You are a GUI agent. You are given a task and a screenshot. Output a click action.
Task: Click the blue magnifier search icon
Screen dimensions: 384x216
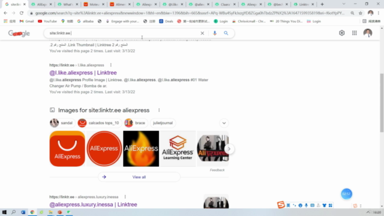(x=226, y=33)
